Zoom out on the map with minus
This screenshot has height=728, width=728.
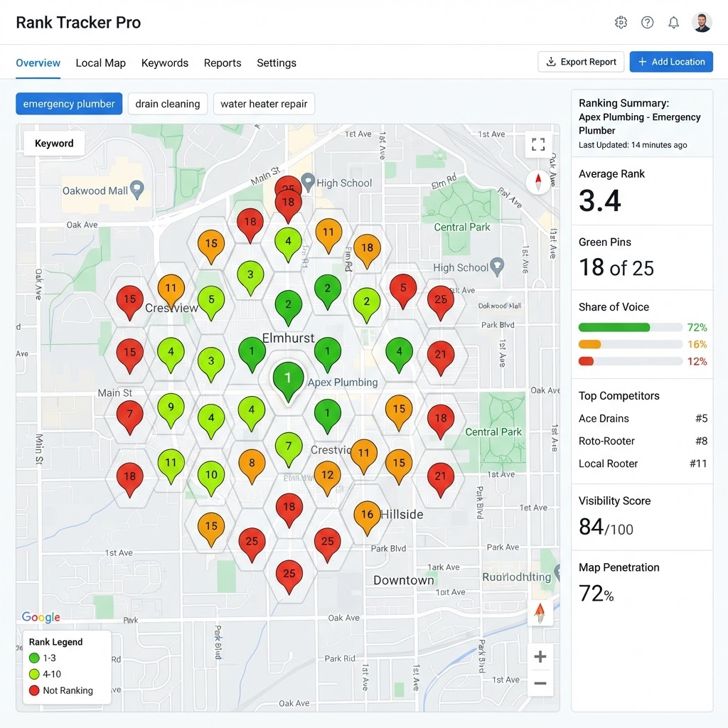click(540, 683)
